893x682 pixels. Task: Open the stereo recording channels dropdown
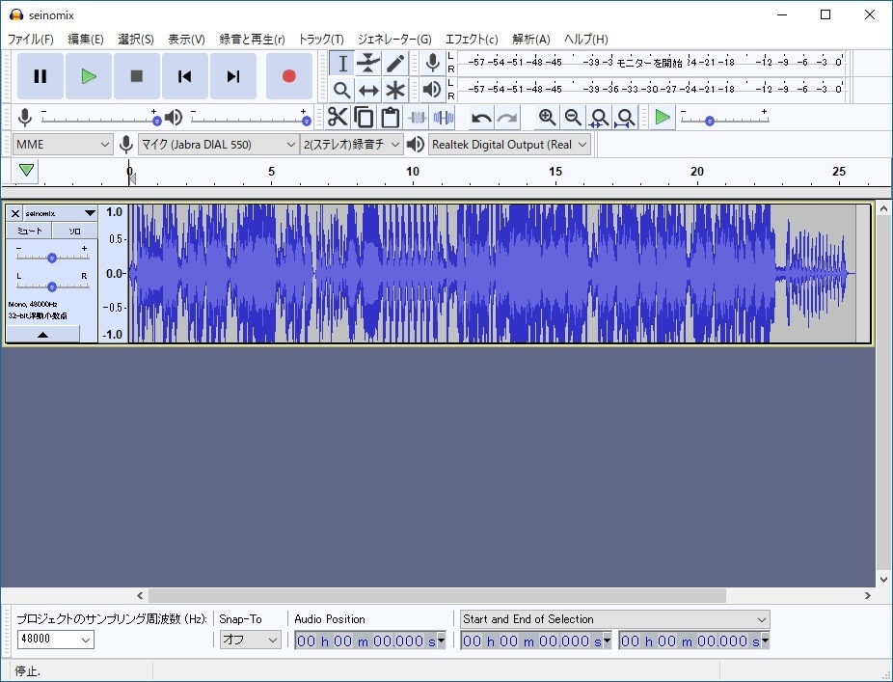tap(351, 144)
